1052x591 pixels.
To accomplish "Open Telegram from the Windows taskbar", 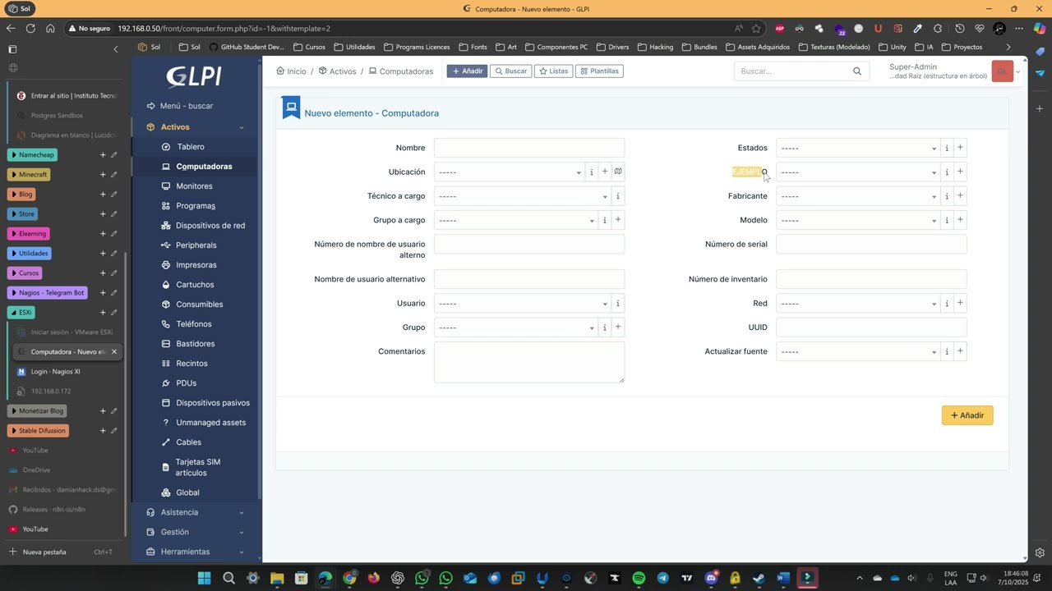I will click(x=662, y=578).
